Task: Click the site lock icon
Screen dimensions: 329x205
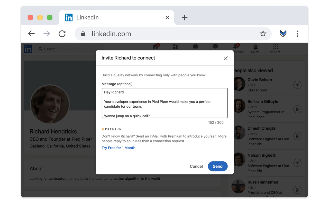Action: click(x=83, y=34)
